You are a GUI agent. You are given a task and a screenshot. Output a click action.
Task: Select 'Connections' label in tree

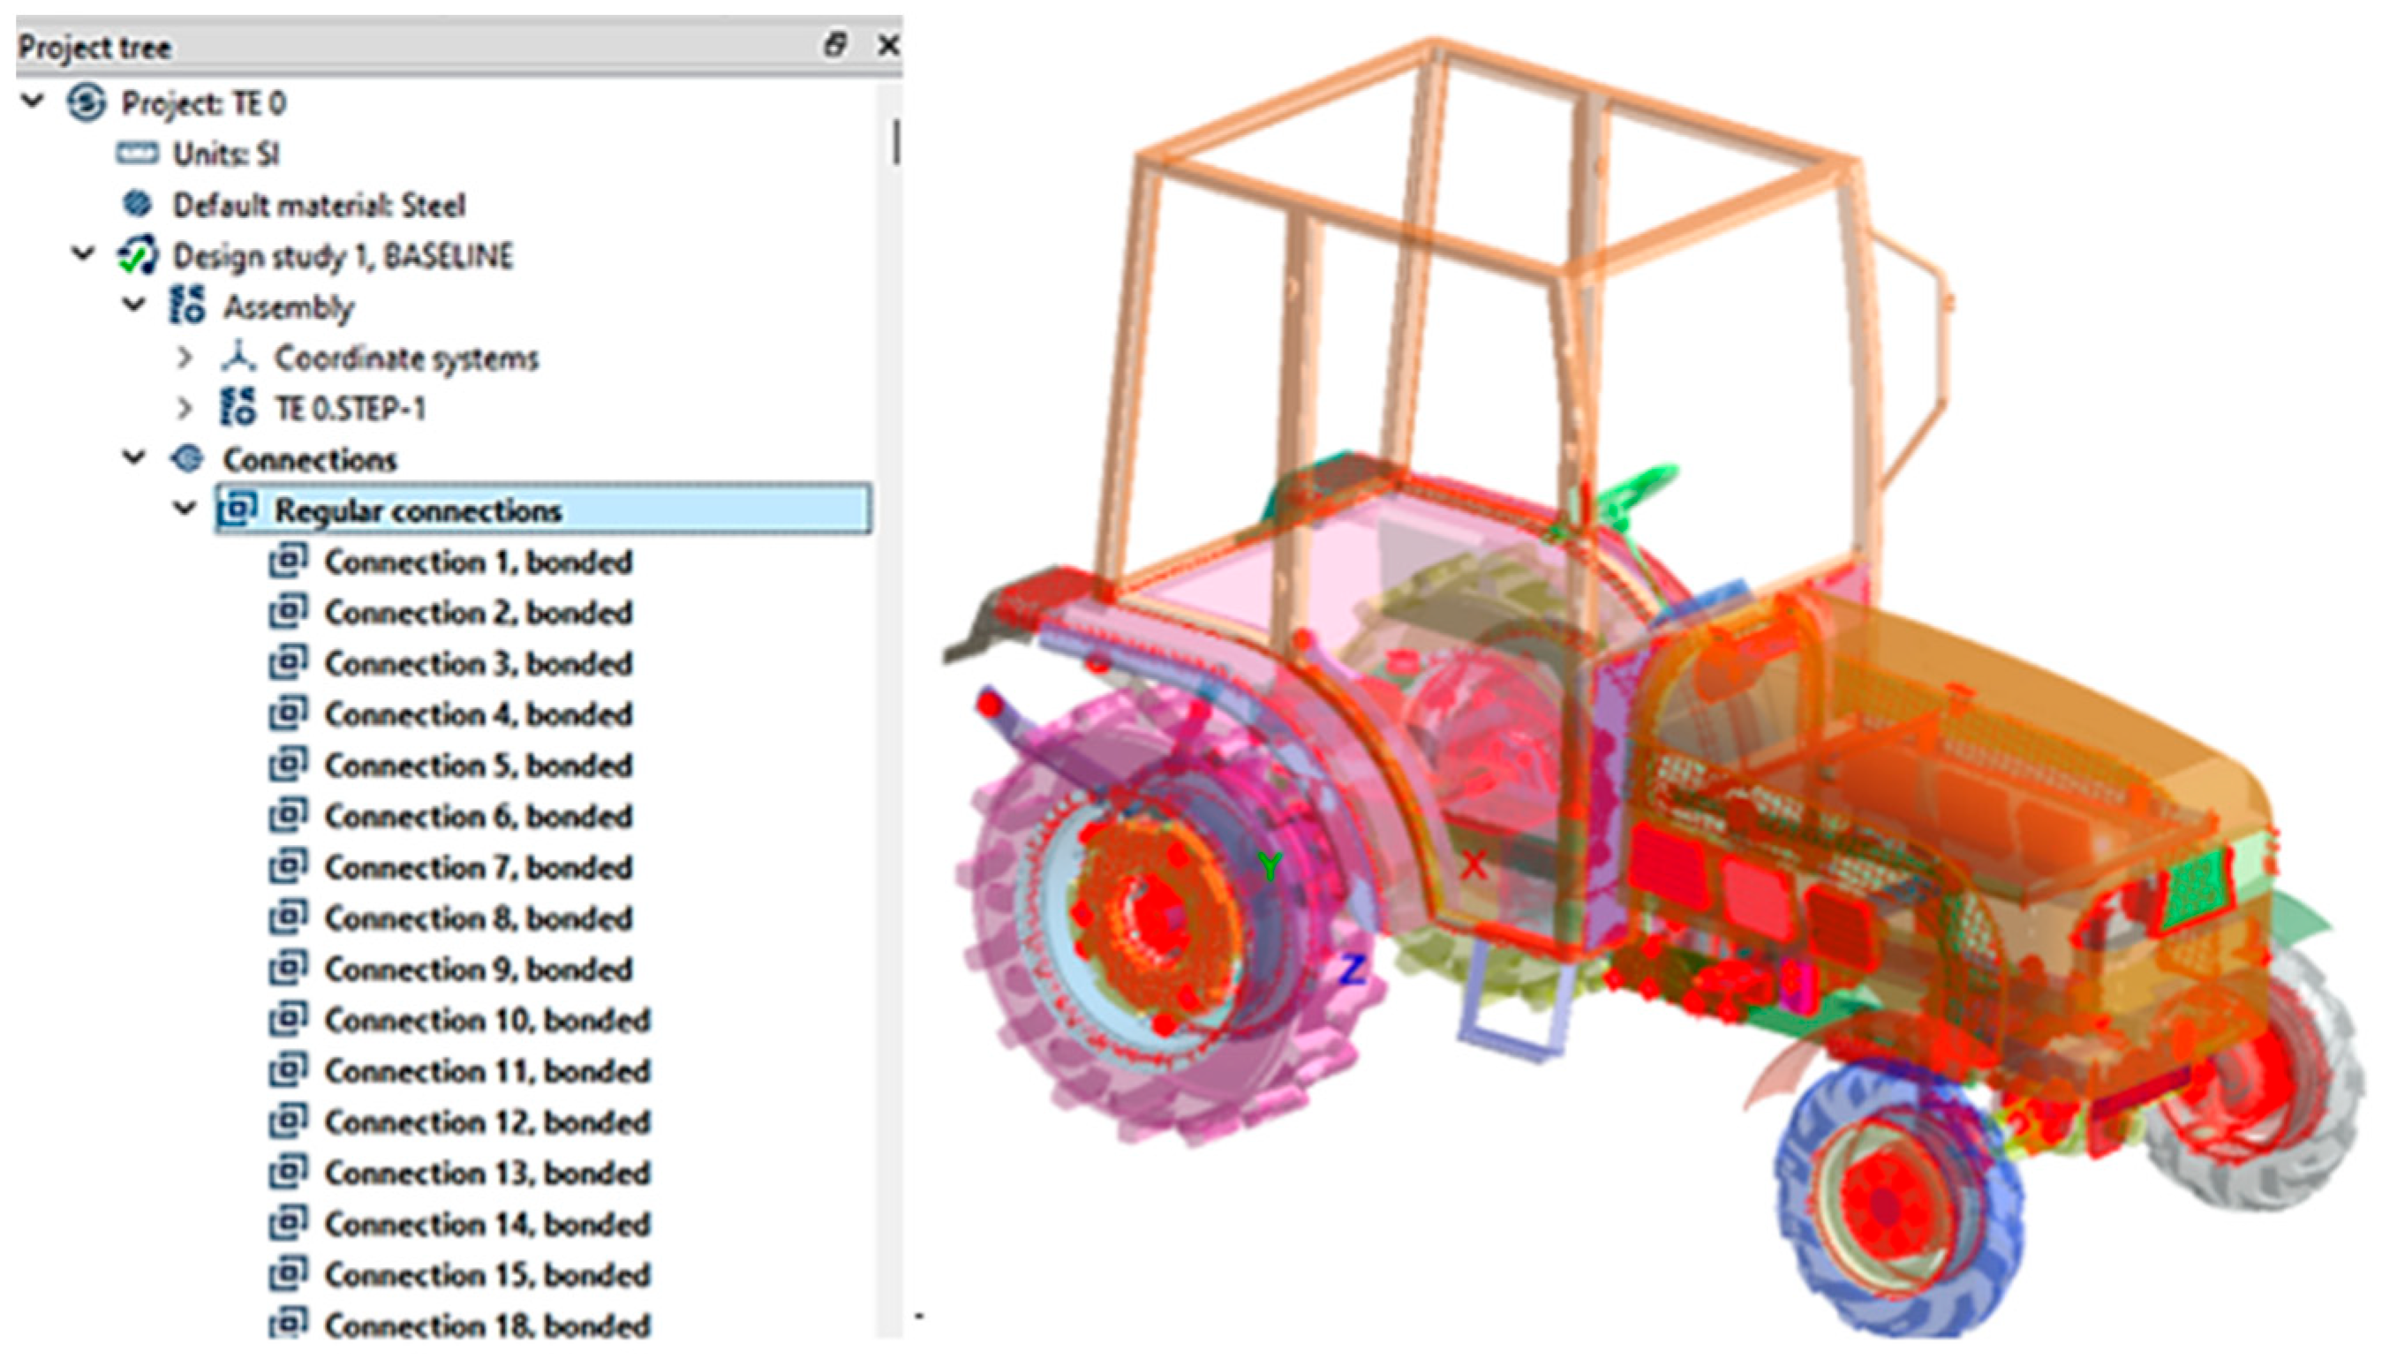[310, 460]
